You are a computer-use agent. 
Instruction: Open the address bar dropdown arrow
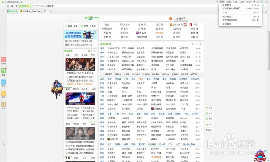(267, 6)
